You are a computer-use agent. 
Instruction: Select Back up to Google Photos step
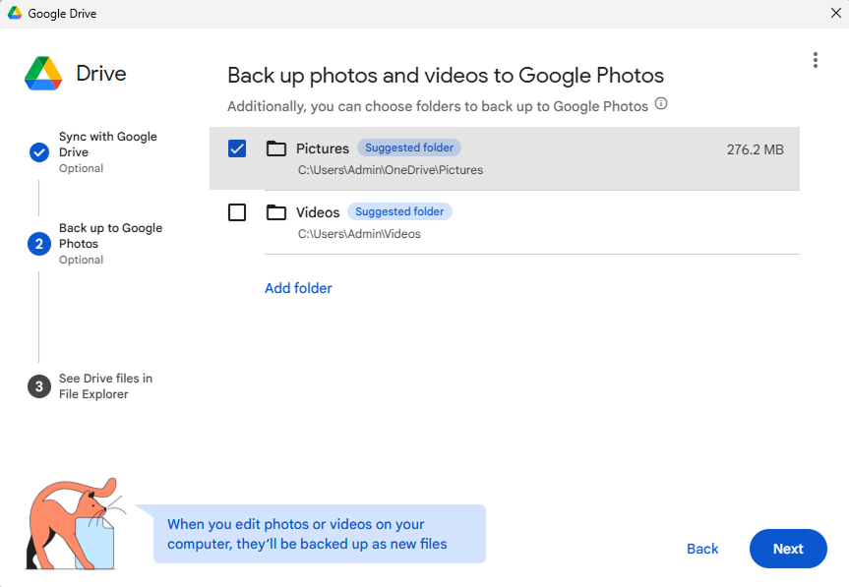(x=110, y=236)
